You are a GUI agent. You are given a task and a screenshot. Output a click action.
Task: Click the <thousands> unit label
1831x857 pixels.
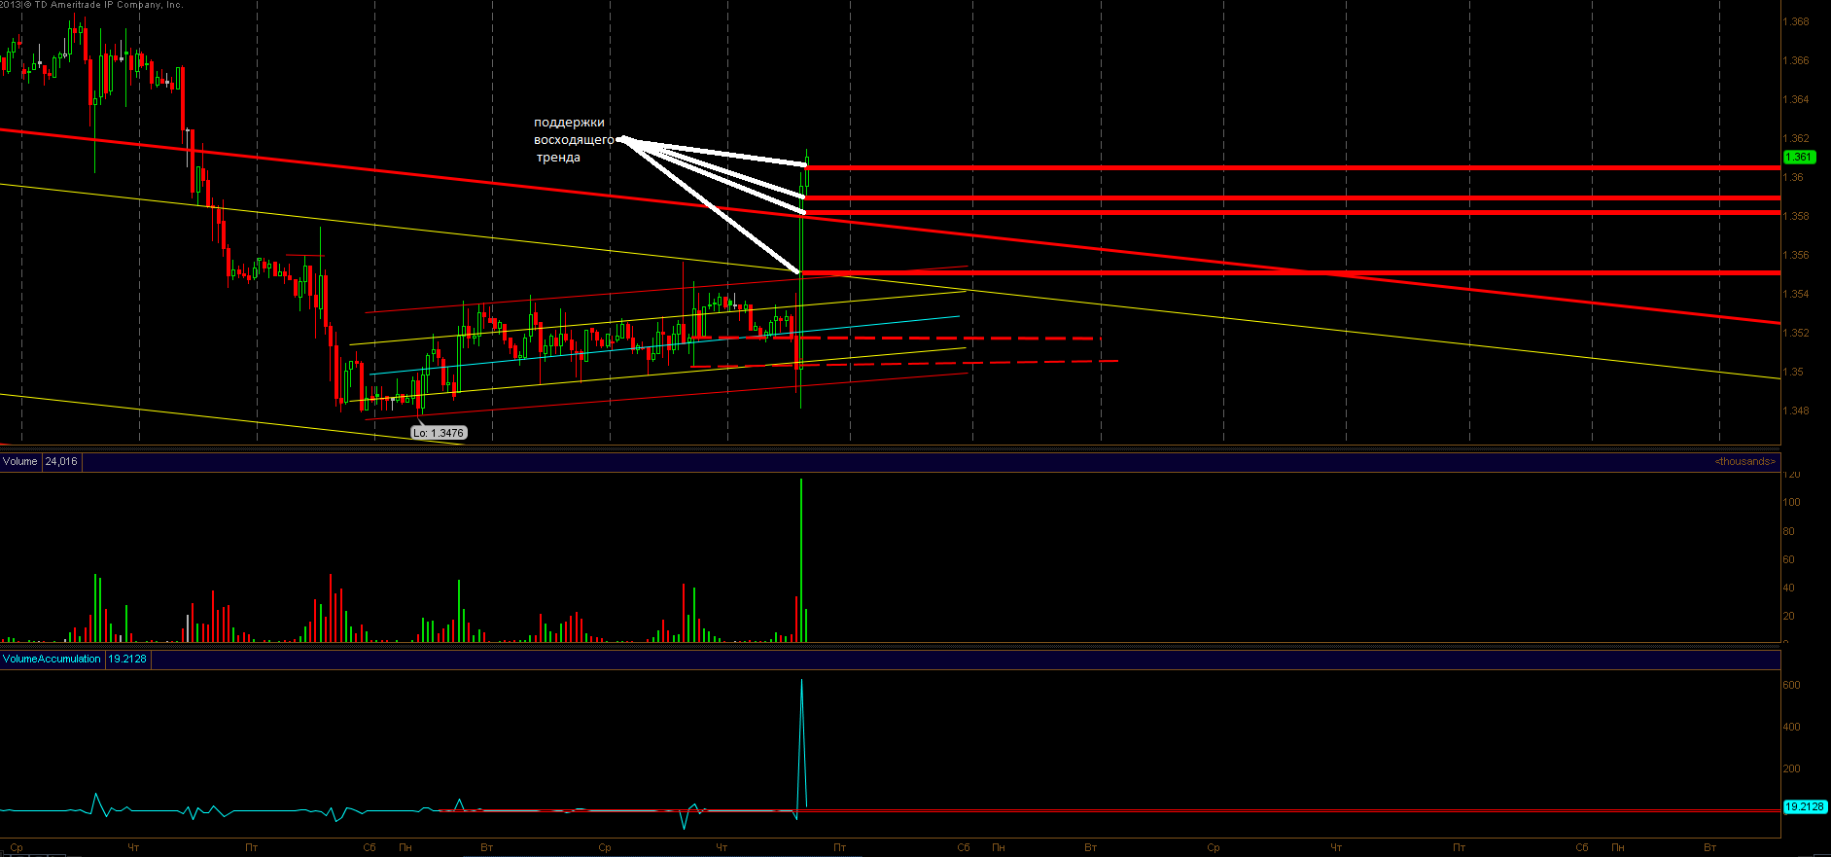(1745, 461)
